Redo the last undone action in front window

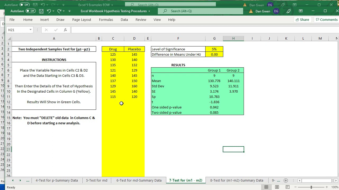point(59,11)
